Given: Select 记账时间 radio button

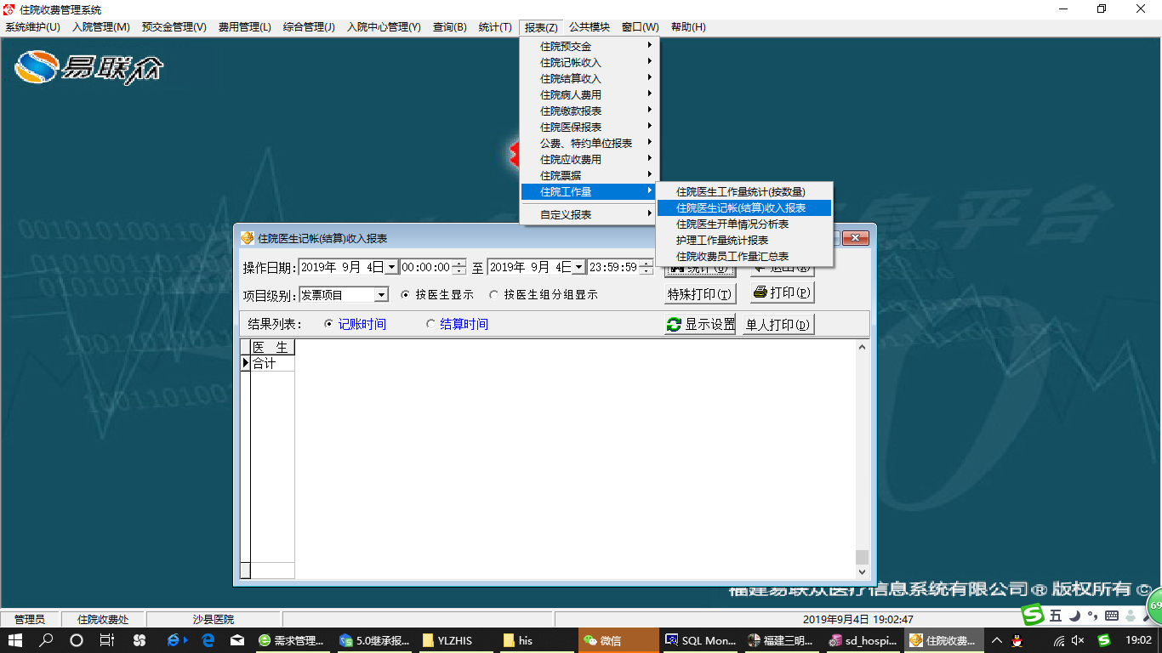Looking at the screenshot, I should tap(355, 324).
